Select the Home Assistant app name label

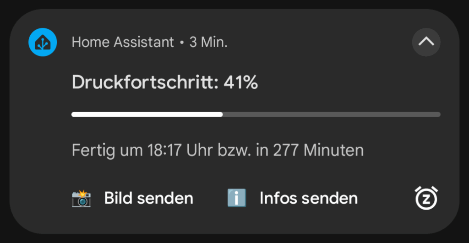coord(123,42)
